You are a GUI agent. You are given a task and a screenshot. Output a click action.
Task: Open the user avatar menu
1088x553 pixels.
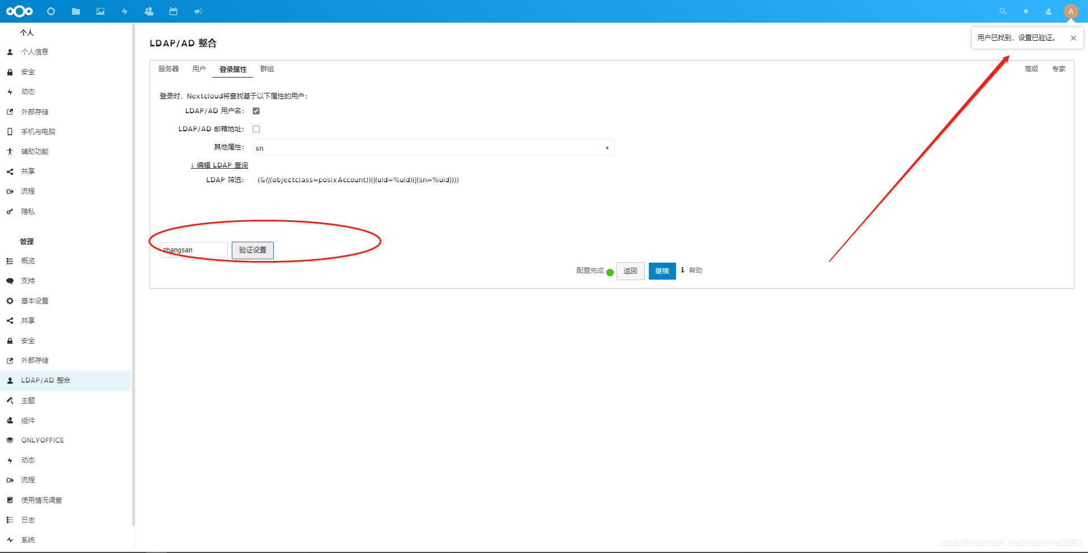1071,11
